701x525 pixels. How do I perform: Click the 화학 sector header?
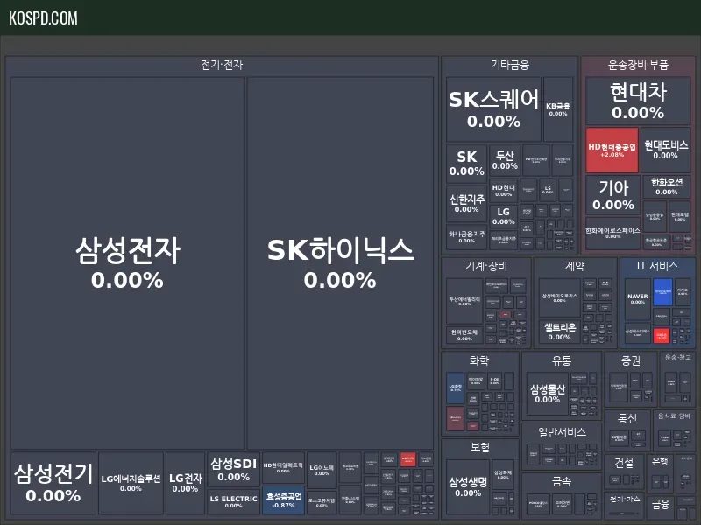coord(479,360)
